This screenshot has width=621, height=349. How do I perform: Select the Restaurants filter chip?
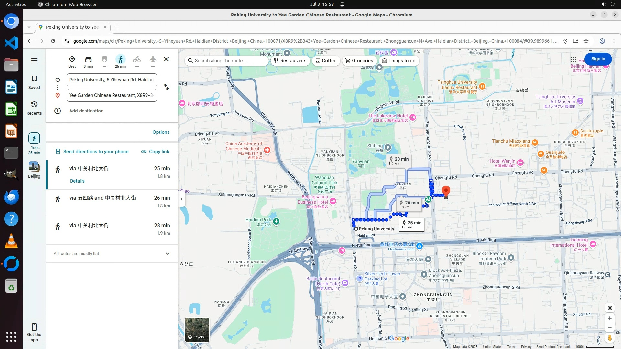(290, 61)
